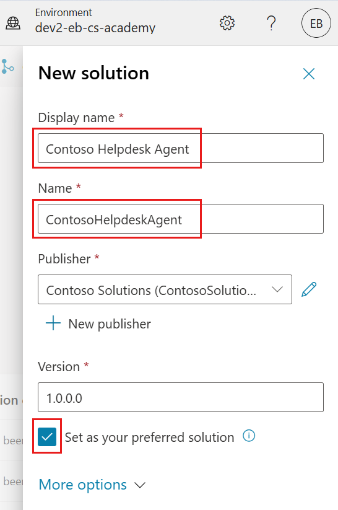Image resolution: width=338 pixels, height=510 pixels.
Task: Click the environment globe icon
Action: point(13,23)
